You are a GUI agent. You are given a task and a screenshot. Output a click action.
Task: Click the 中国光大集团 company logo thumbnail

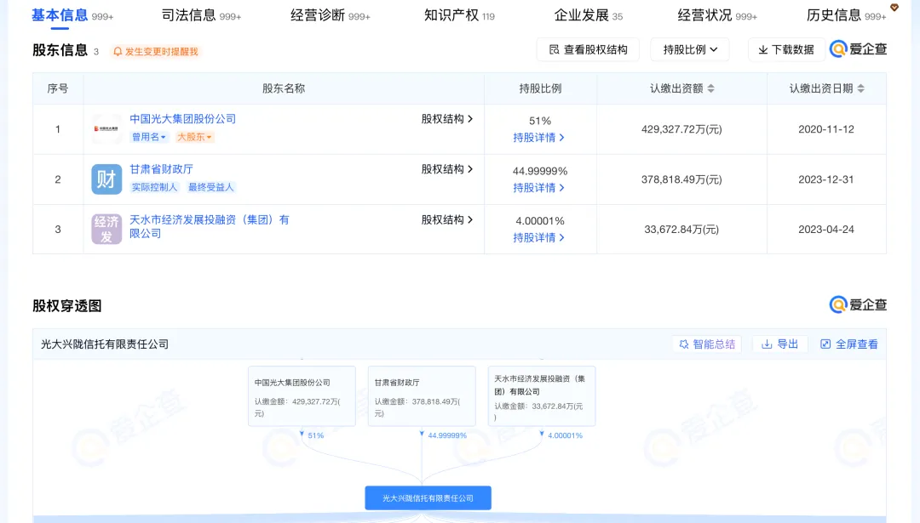point(106,129)
